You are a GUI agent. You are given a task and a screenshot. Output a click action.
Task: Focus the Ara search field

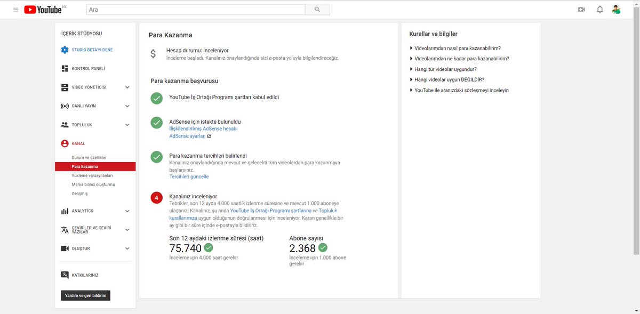(x=196, y=10)
